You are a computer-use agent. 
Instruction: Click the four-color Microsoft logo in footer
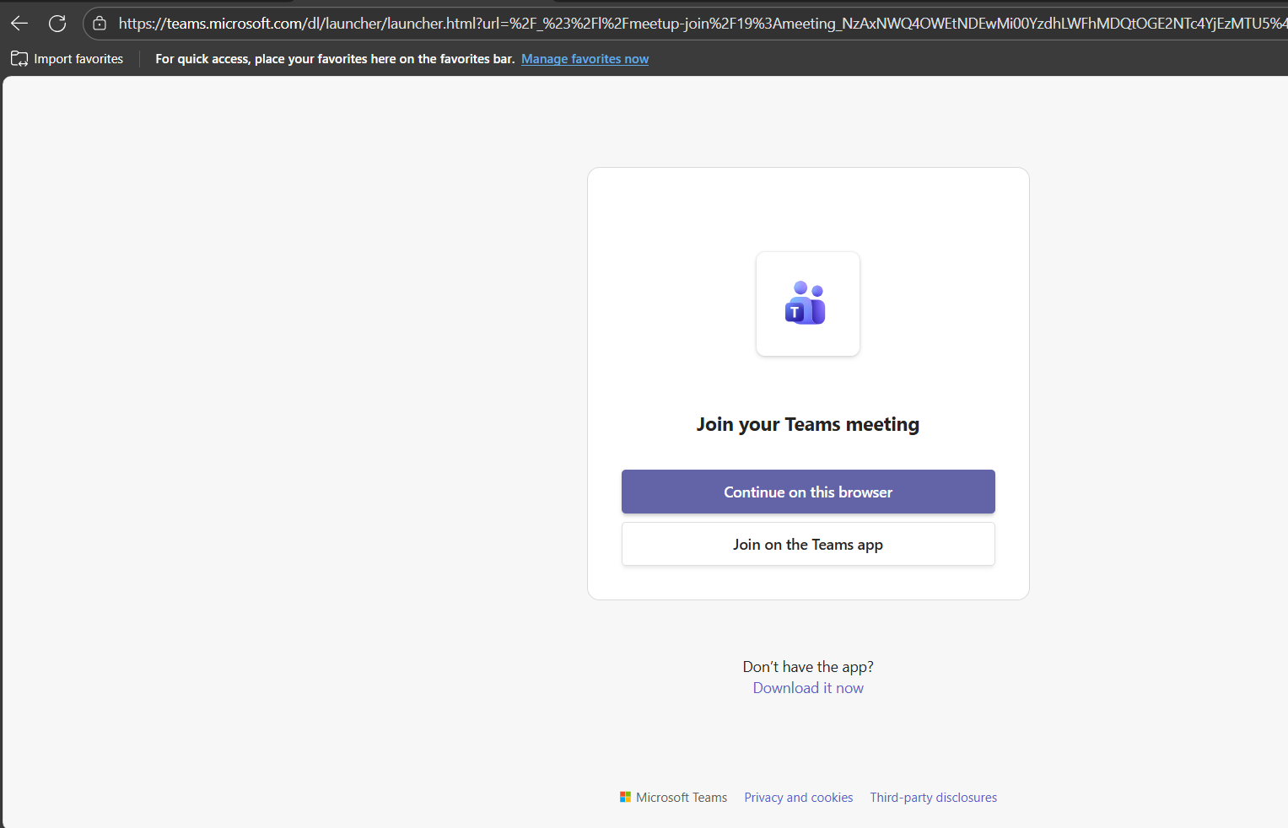pos(625,797)
